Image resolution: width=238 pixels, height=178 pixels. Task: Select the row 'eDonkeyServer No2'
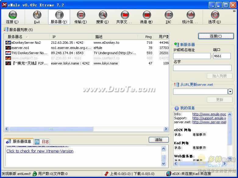point(87,43)
